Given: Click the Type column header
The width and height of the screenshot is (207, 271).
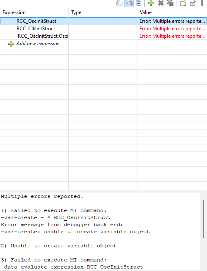Looking at the screenshot, I should pyautogui.click(x=103, y=12).
